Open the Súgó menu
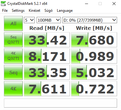Screen dimensions: 121x110 point(48,11)
